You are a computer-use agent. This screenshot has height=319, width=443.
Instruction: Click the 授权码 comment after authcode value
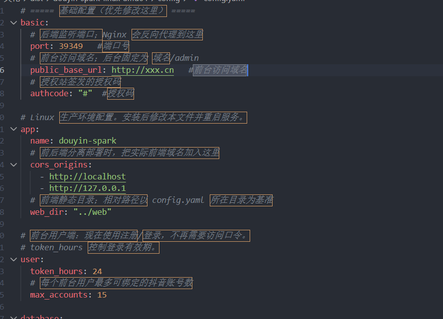tap(121, 94)
